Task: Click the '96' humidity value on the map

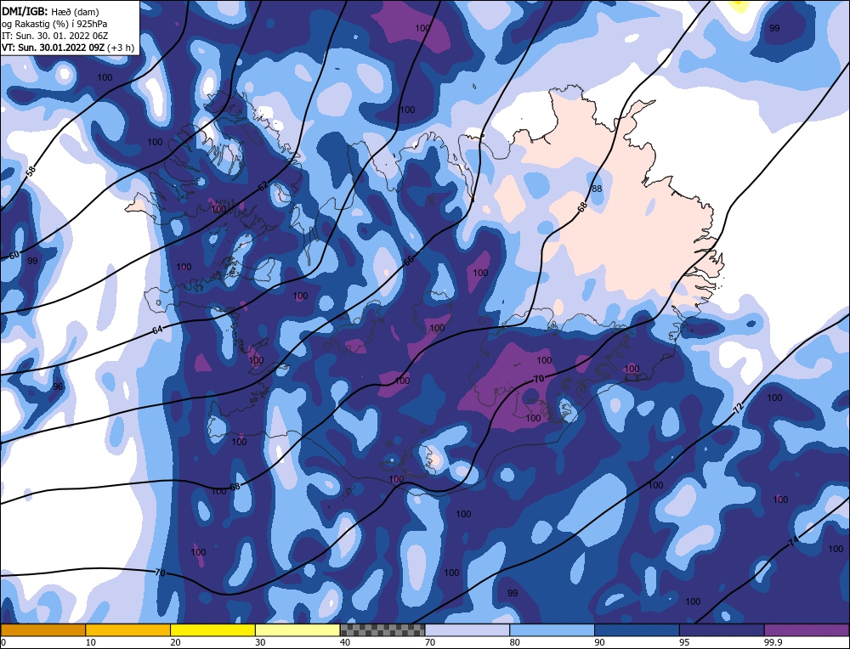Action: [x=58, y=387]
